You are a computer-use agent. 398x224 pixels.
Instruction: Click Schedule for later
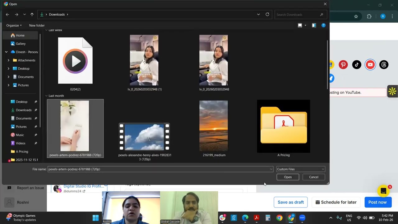tap(336, 202)
